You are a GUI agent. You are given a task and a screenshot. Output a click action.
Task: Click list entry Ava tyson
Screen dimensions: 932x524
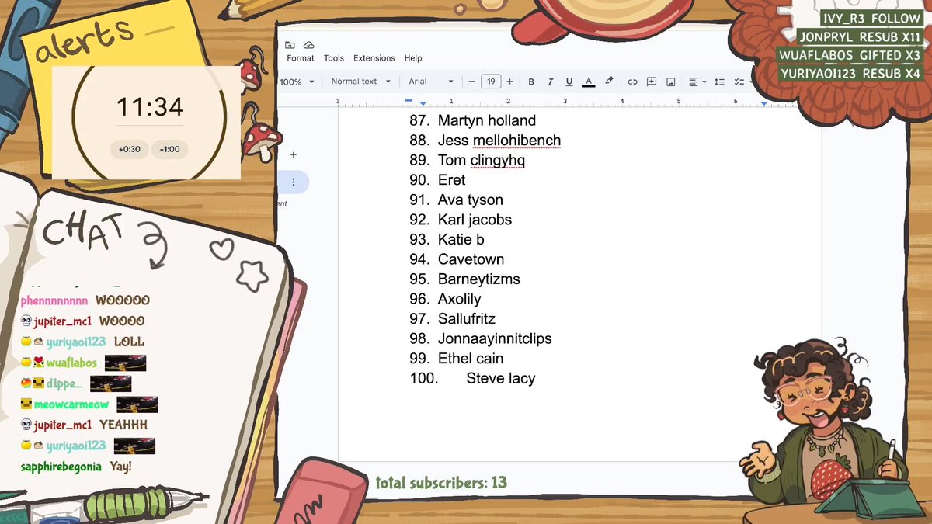[471, 200]
